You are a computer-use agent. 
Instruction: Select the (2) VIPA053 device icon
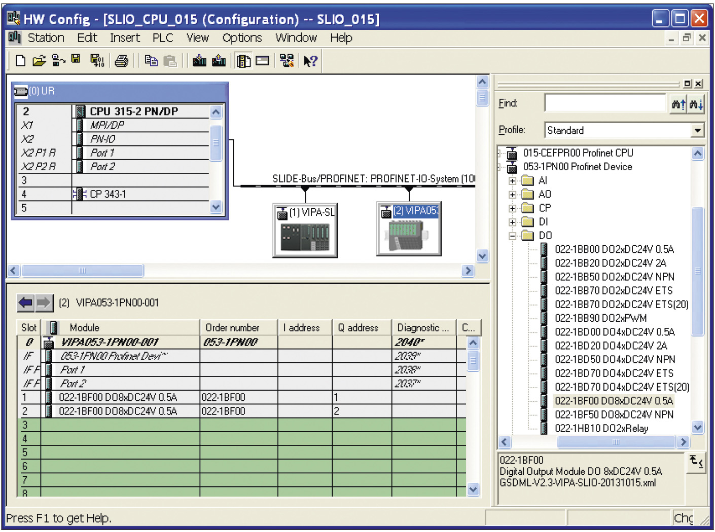409,229
